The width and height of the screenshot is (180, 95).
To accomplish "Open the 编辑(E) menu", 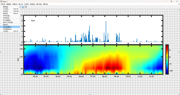I will click(x=9, y=4).
